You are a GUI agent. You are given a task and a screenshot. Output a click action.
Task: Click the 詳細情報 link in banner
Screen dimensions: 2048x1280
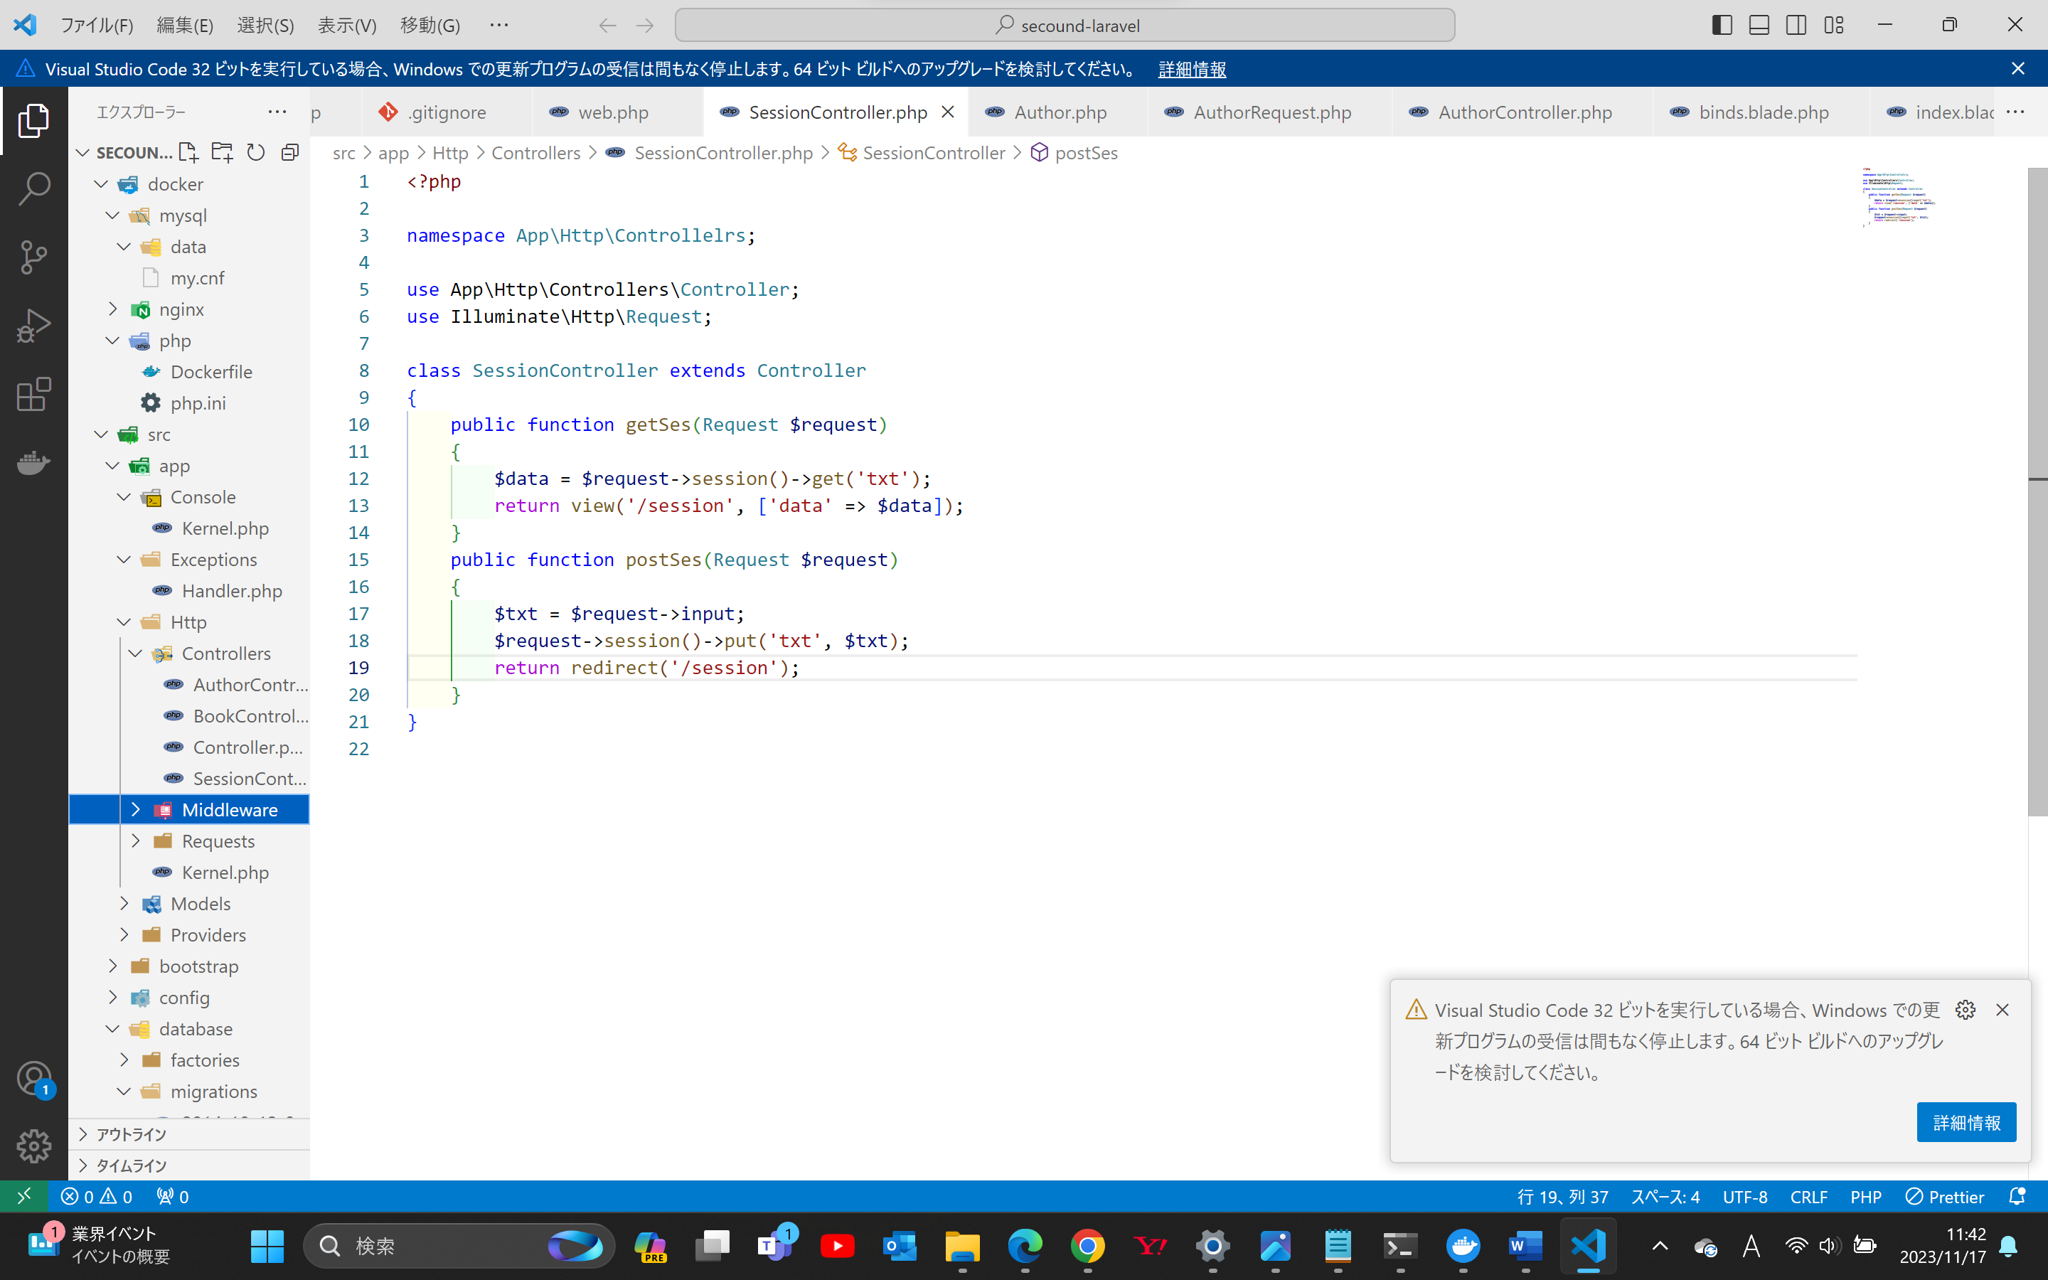pos(1192,70)
